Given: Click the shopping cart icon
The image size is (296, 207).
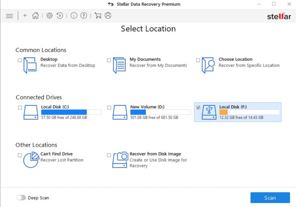Looking at the screenshot, I should 98,16.
